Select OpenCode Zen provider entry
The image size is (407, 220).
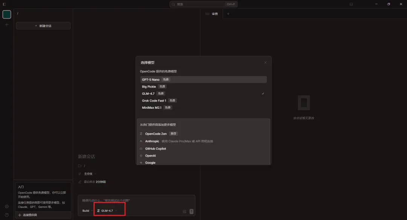click(203, 134)
